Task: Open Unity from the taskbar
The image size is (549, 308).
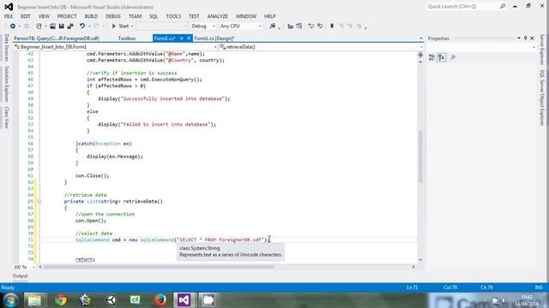Action: point(111,300)
